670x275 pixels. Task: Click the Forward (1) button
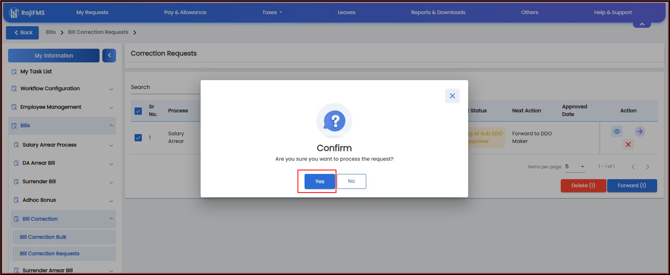coord(632,186)
